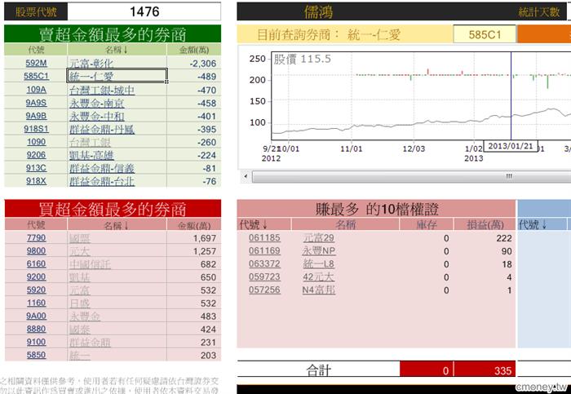Open buy-side broker code 5920
The width and height of the screenshot is (571, 394).
(36, 290)
